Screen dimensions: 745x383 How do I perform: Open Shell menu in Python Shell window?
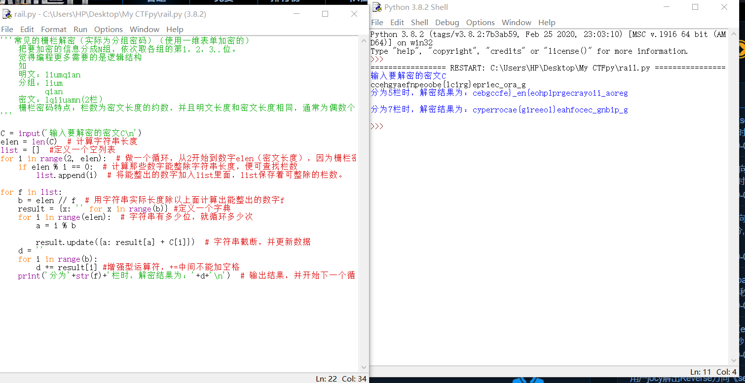[419, 22]
